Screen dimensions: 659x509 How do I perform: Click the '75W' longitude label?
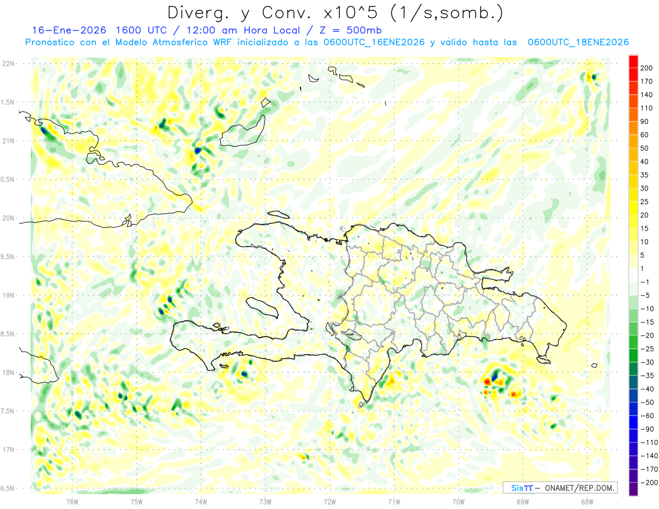click(136, 502)
